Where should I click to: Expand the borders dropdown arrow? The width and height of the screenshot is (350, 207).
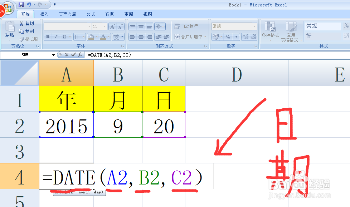click(83, 37)
